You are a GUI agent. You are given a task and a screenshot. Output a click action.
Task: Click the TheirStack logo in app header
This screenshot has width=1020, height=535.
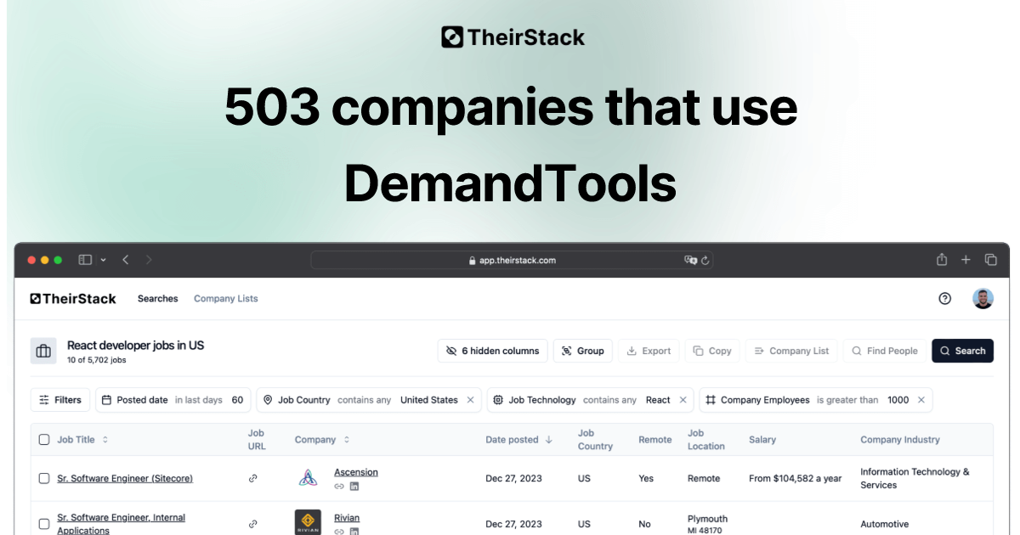point(73,298)
